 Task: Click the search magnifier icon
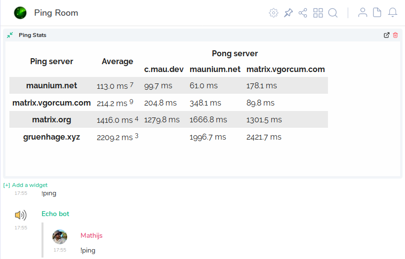[x=333, y=13]
